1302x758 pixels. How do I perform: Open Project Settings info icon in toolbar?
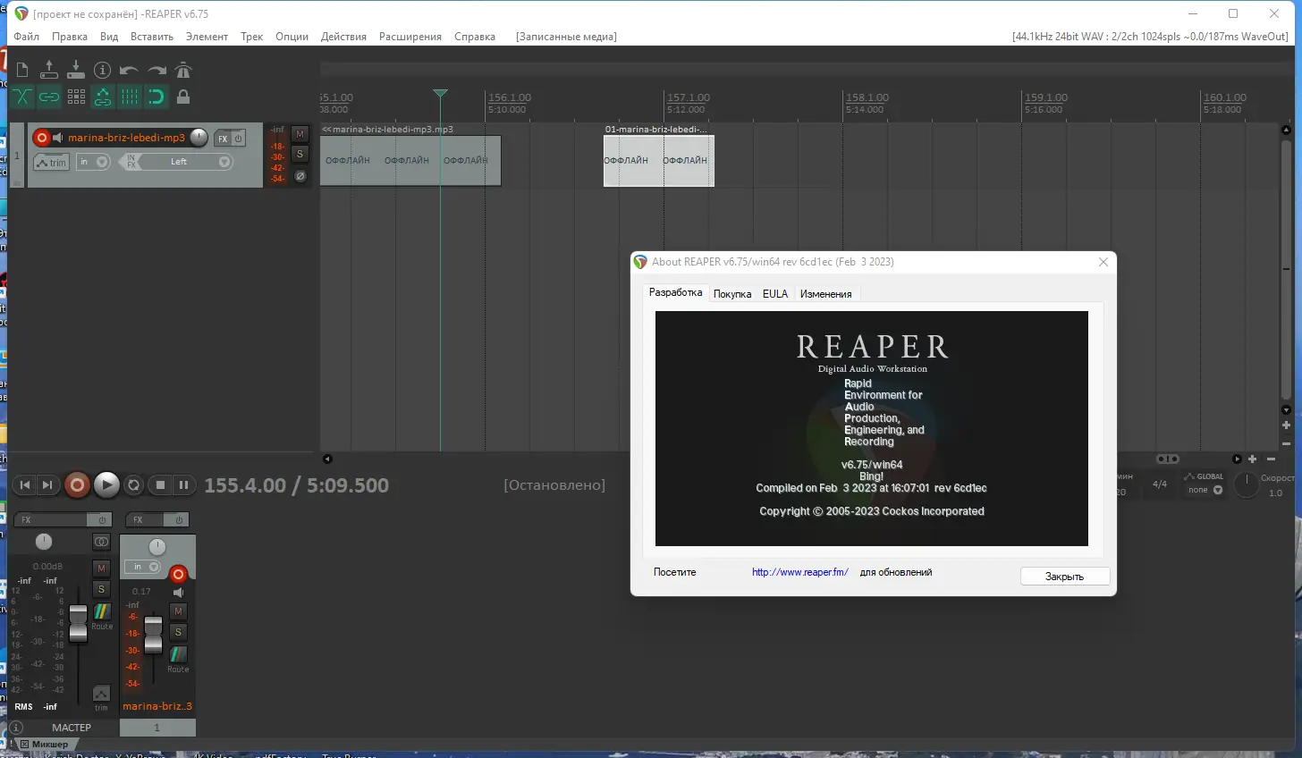(x=103, y=70)
